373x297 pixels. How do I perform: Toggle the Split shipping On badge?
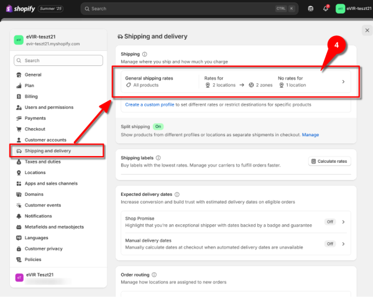pyautogui.click(x=159, y=126)
